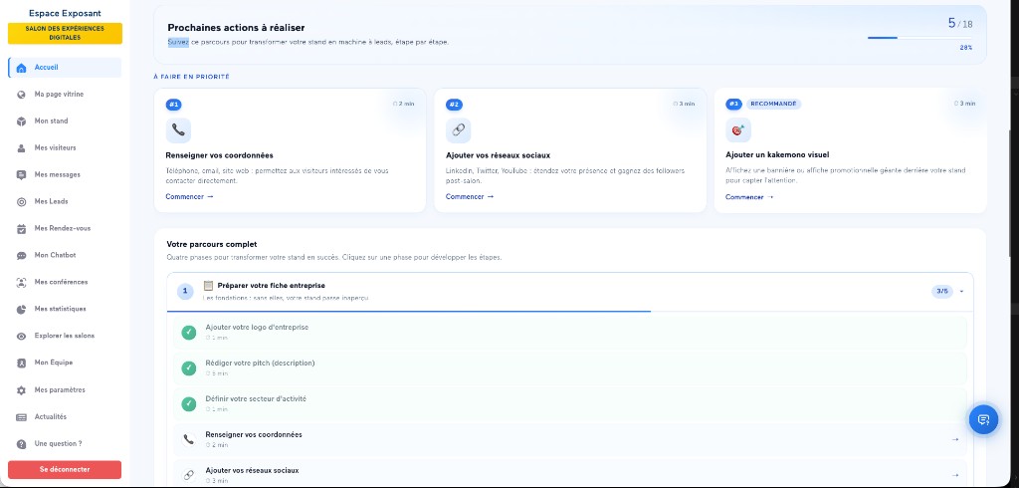Click the 3/5 progress badge of phase 1
This screenshot has width=1019, height=488.
[x=942, y=292]
